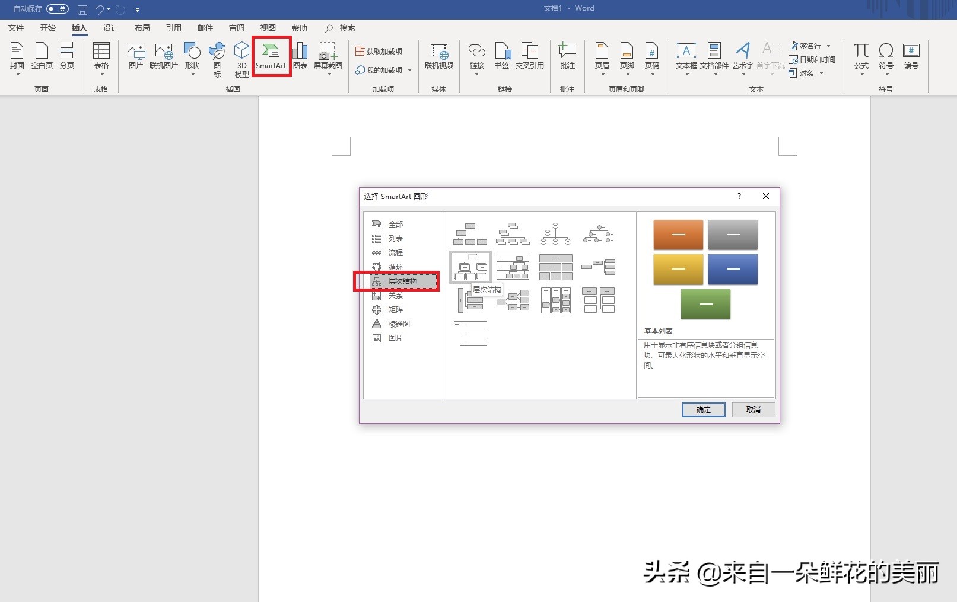Open the Shapes (形状) gallery
957x602 pixels.
[x=192, y=56]
